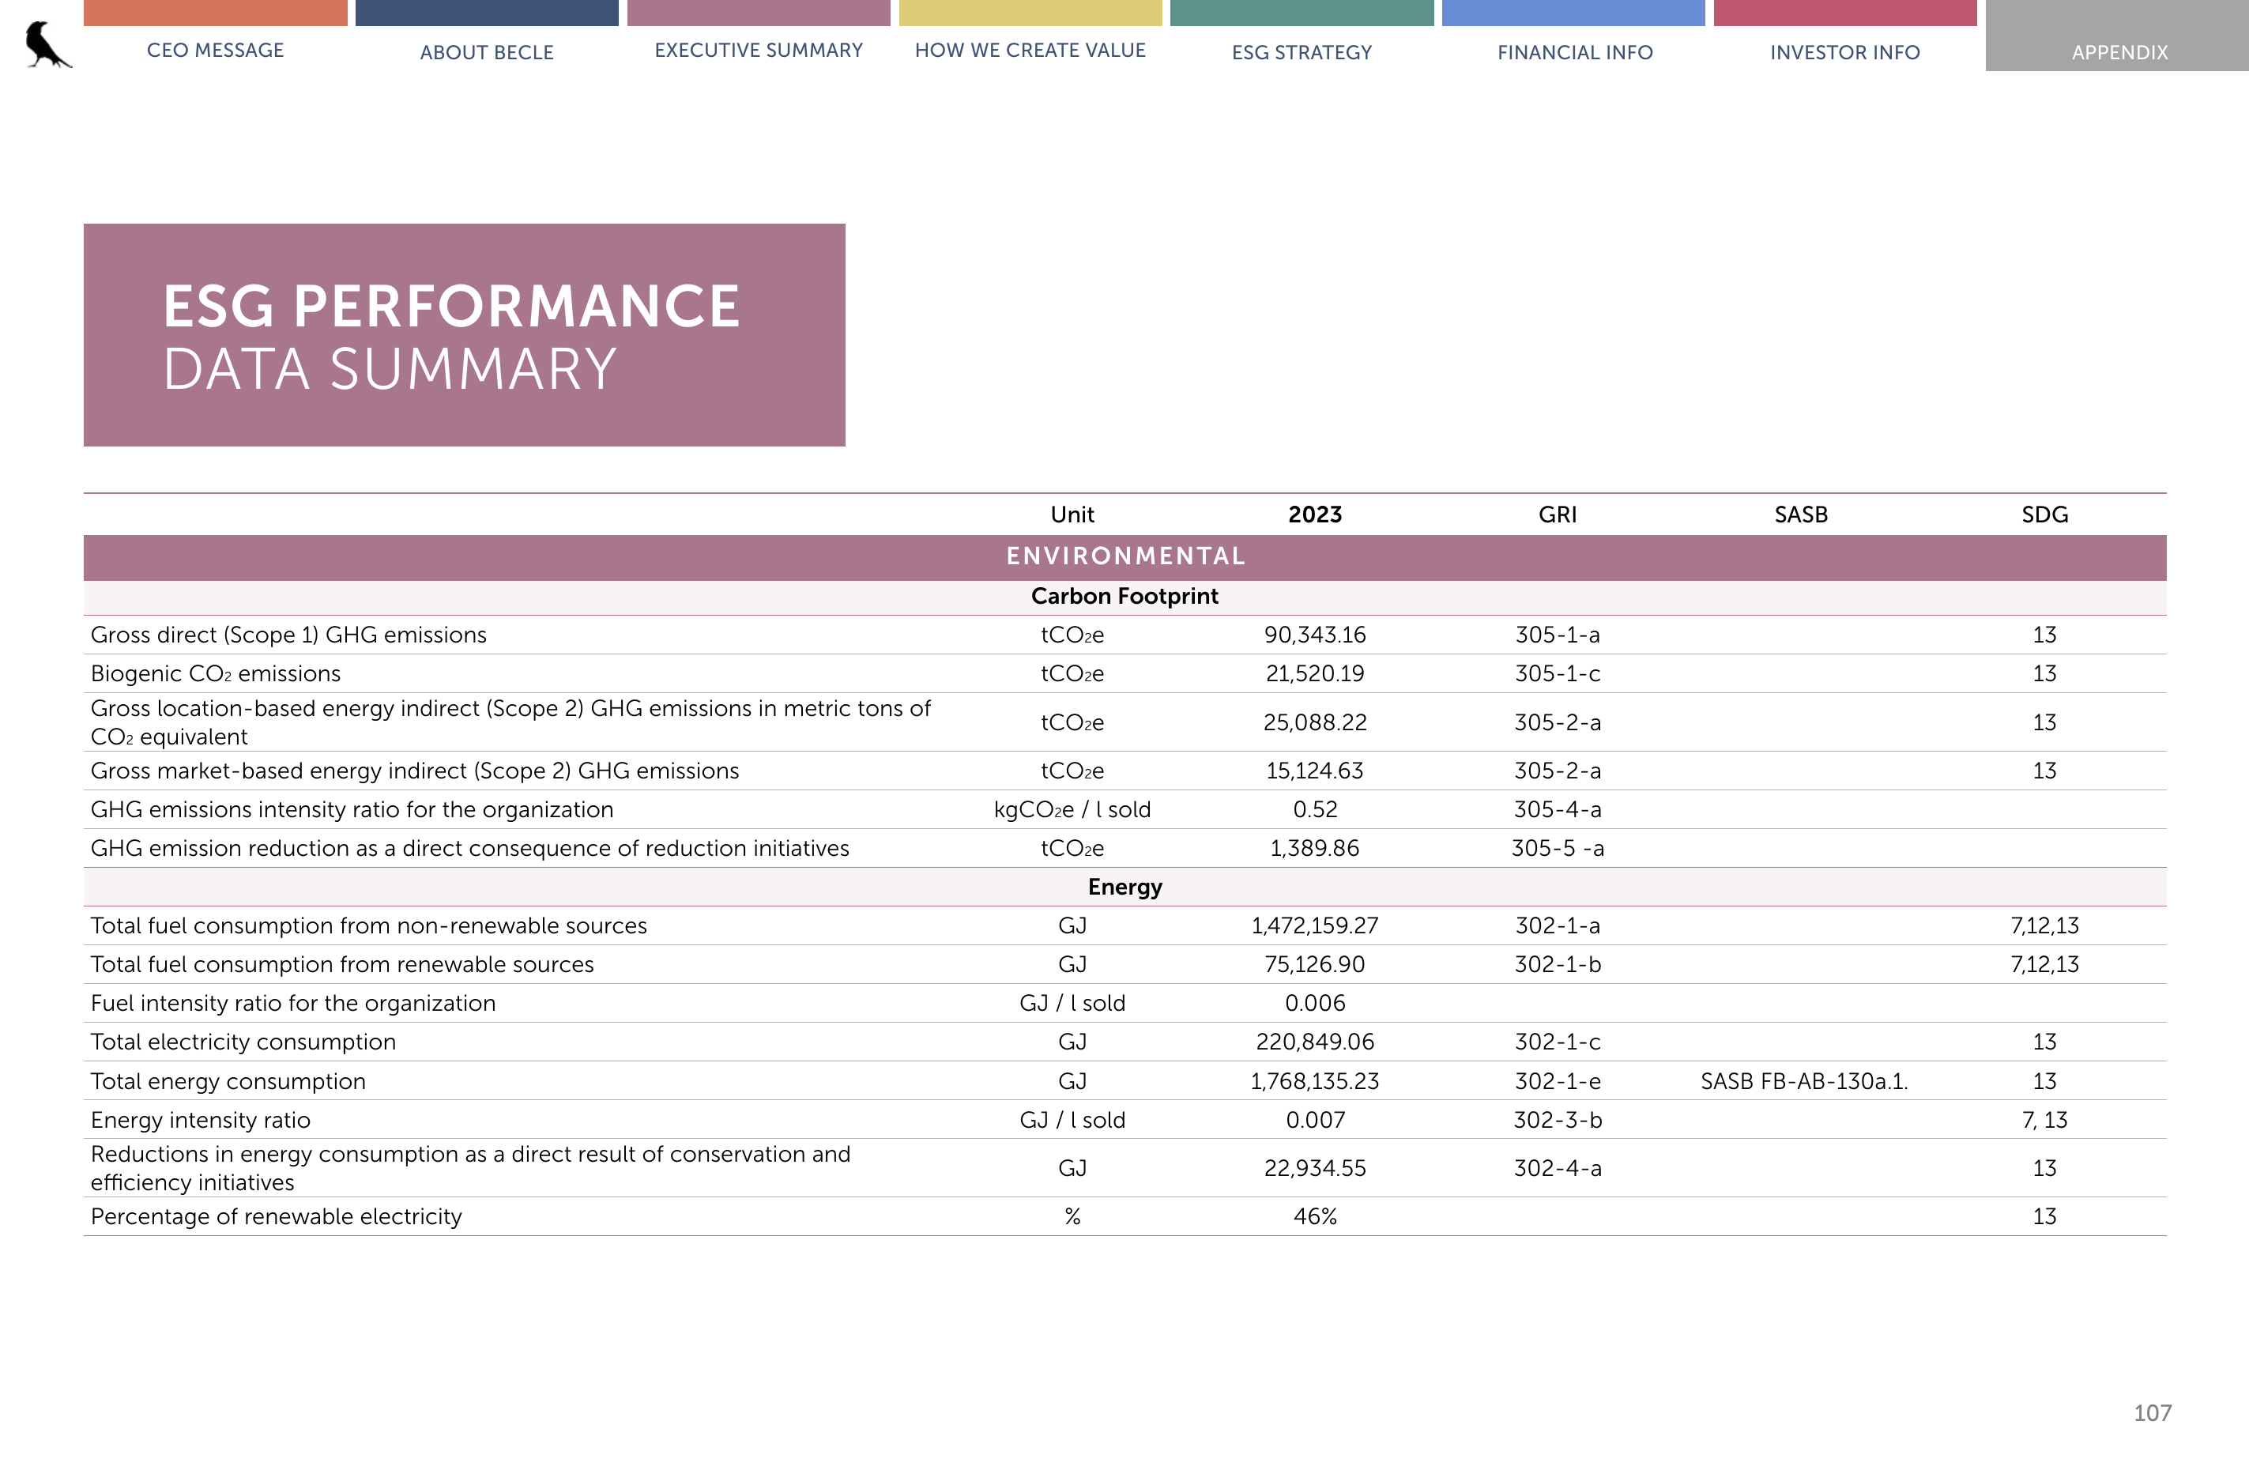Select the ESG PERFORMANCE DATA SUMMARY title
Image resolution: width=2249 pixels, height=1466 pixels.
tap(450, 337)
